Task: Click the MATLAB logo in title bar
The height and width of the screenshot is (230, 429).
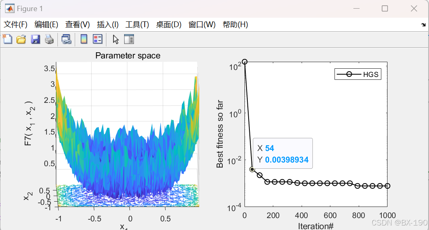Action: click(x=9, y=9)
